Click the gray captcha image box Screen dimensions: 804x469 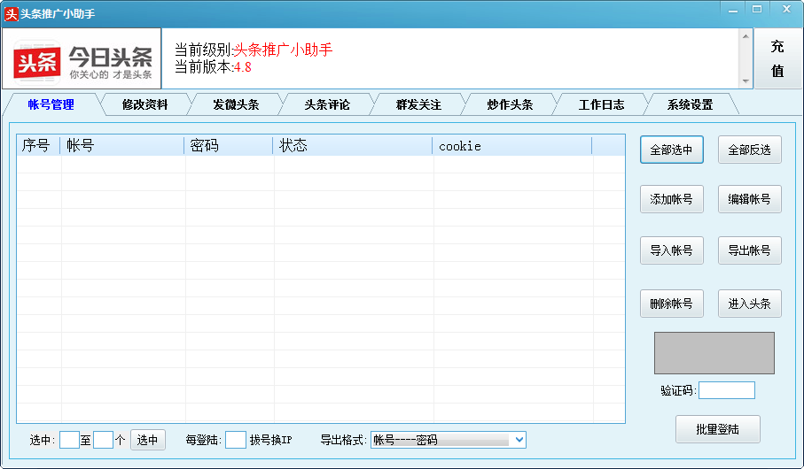pos(714,353)
